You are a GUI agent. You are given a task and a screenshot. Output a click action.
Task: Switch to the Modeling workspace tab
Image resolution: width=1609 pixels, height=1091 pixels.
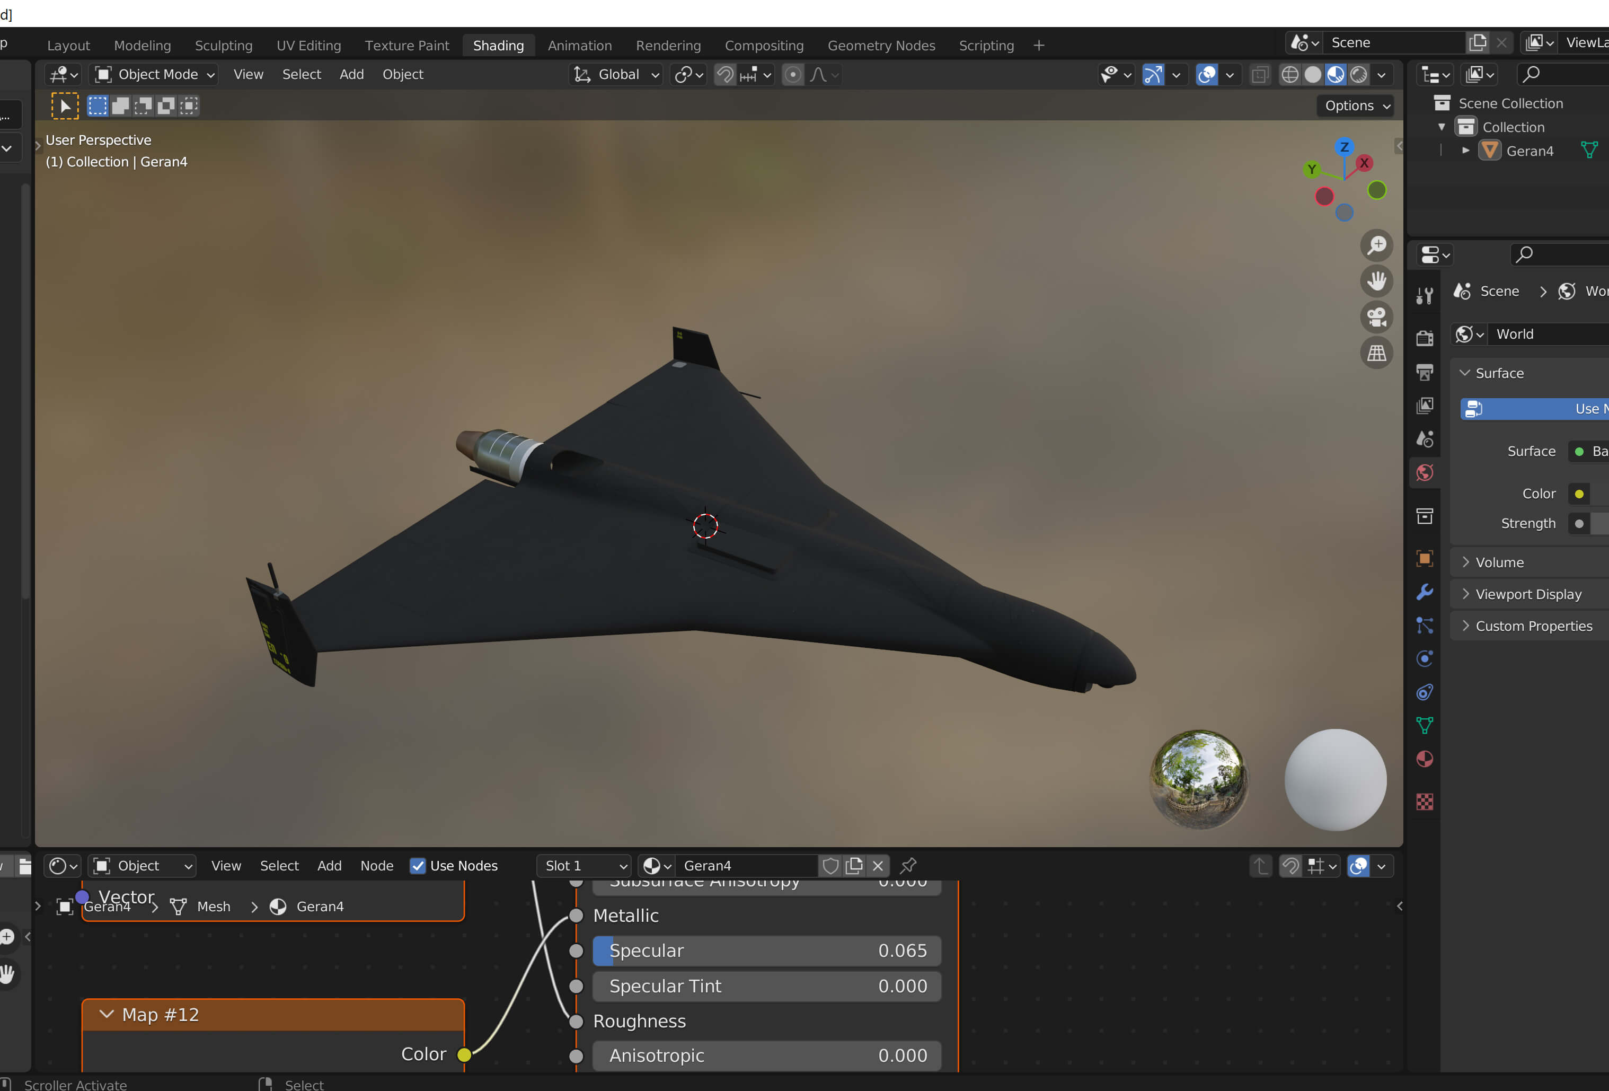pos(142,45)
